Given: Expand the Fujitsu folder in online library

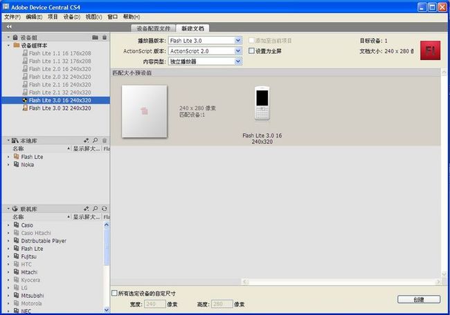Looking at the screenshot, I should [x=8, y=256].
